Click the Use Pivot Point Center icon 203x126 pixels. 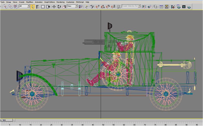click(x=81, y=7)
